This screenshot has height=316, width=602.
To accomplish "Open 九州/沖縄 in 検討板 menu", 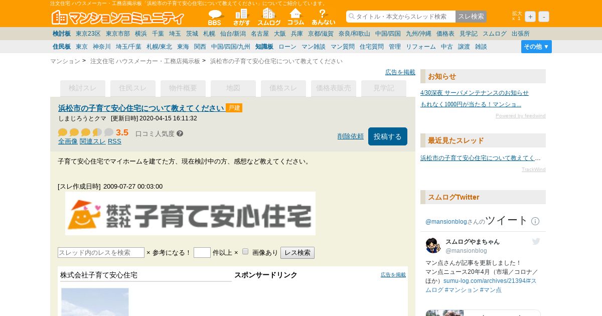I will click(418, 34).
